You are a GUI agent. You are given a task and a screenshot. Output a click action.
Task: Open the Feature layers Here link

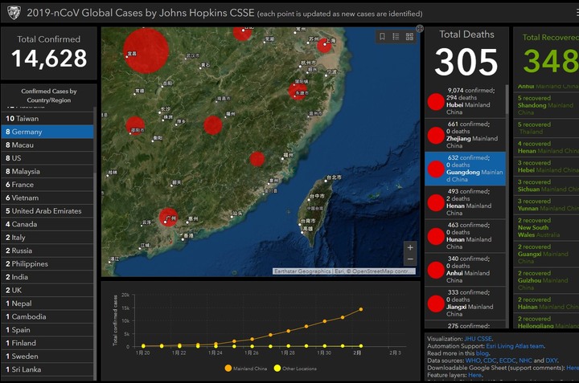coord(475,375)
